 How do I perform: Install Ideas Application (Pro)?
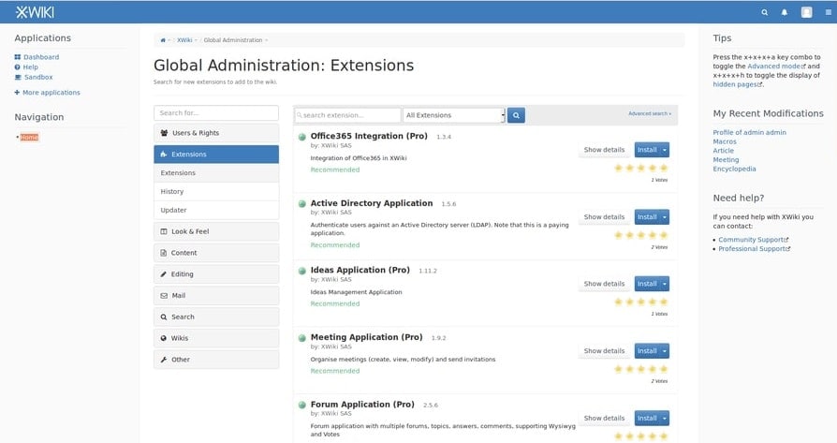[x=647, y=284]
